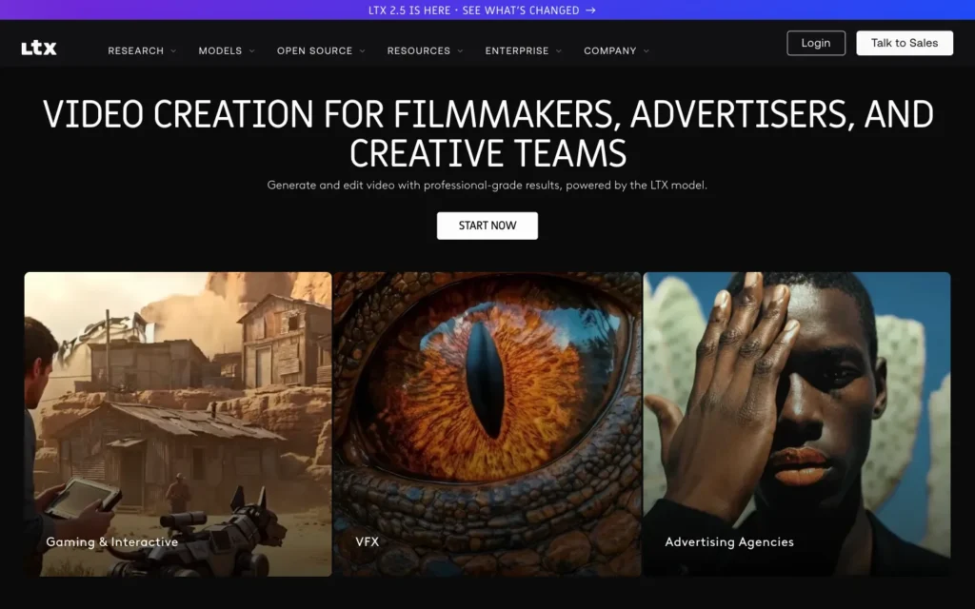Expand the chevron next to Models

click(x=251, y=51)
